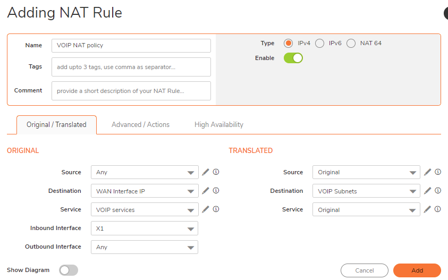Select the NAT 64 type option
This screenshot has width=448, height=280.
[x=351, y=44]
